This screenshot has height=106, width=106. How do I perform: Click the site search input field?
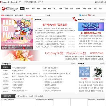pos(39,15)
